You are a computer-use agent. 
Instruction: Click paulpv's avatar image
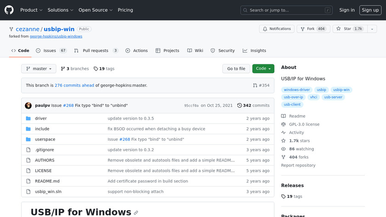point(28,105)
